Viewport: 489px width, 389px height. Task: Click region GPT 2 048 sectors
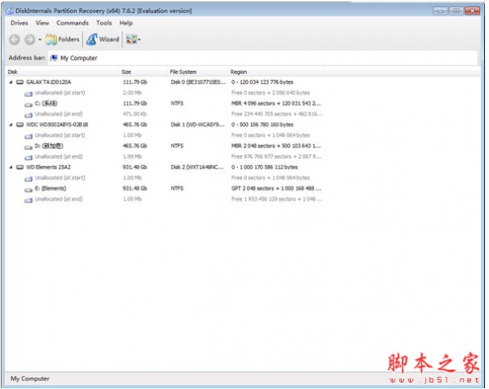(276, 189)
